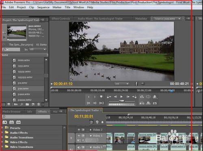Open the Fit zoom level dropdown
The width and height of the screenshot is (203, 151).
click(121, 84)
